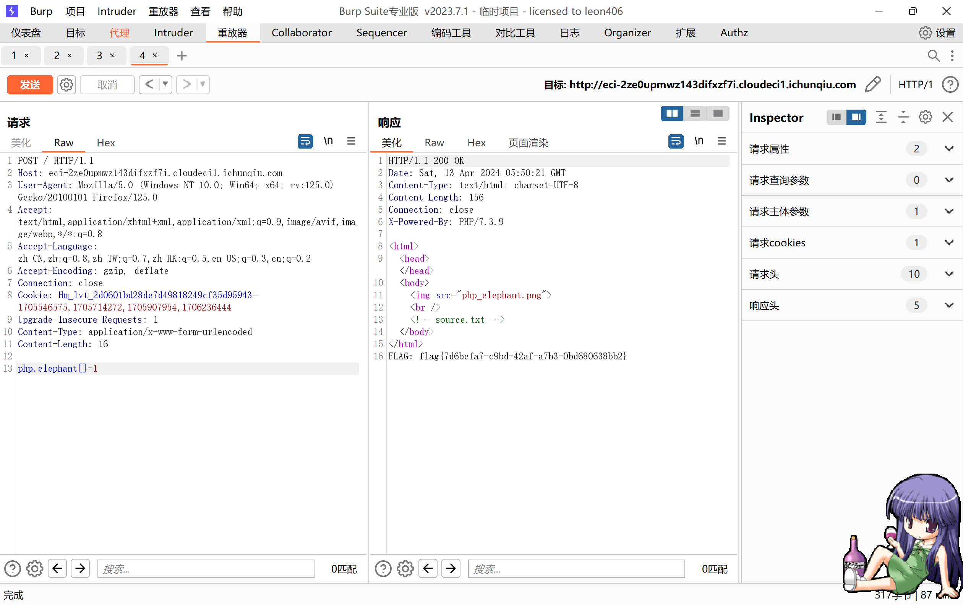Jump to next request search match arrow
963x605 pixels.
pyautogui.click(x=80, y=569)
